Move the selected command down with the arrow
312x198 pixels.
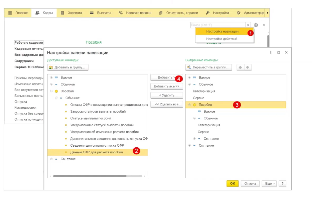pos(247,67)
